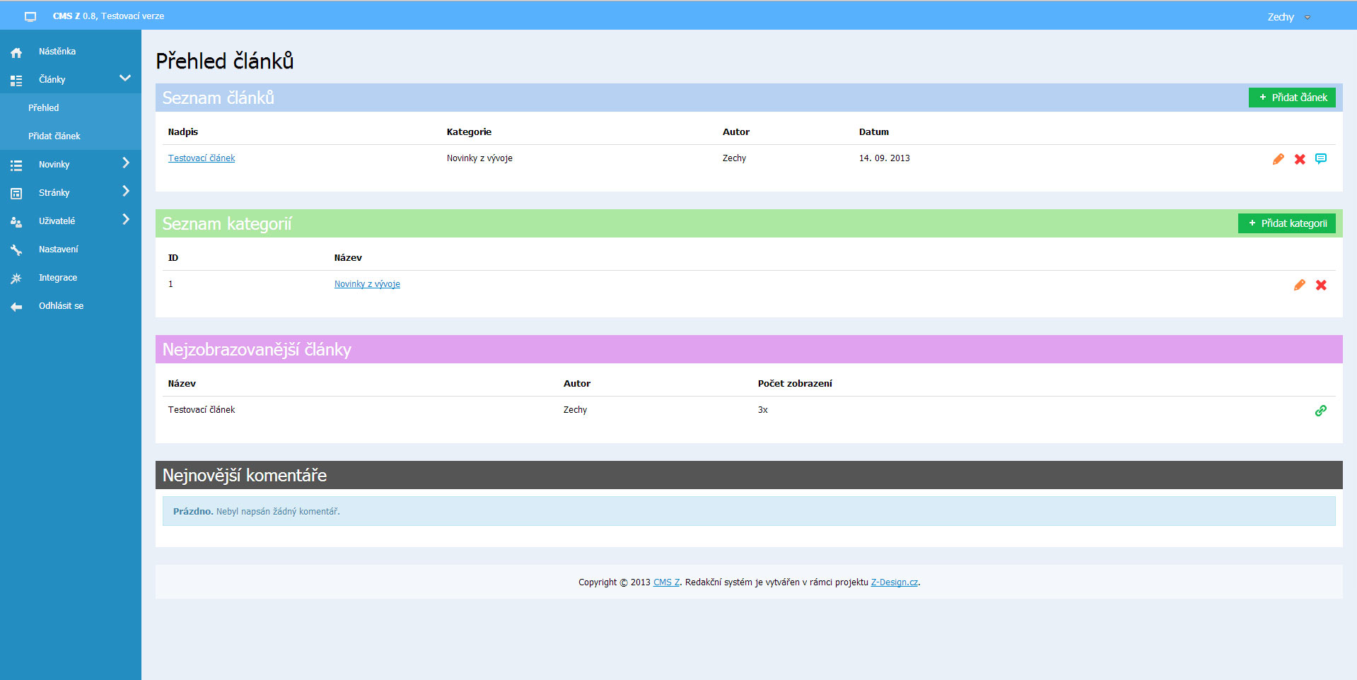Click the edit pencil for Testovací článek
1357x680 pixels.
pyautogui.click(x=1278, y=159)
